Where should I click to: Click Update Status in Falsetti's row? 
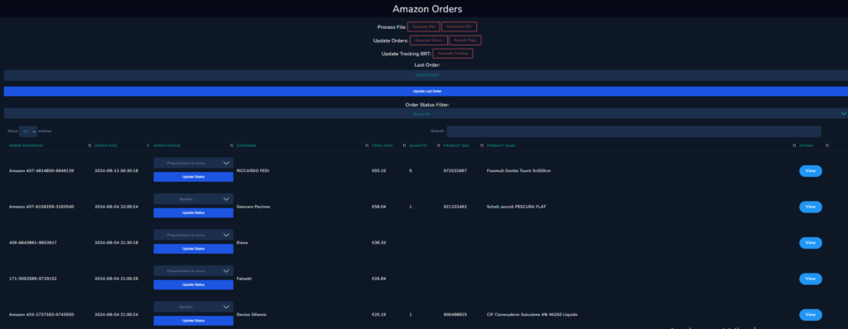click(x=194, y=284)
